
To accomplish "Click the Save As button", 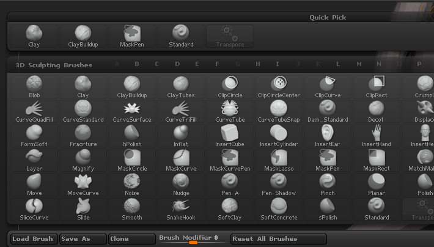I will (x=83, y=239).
